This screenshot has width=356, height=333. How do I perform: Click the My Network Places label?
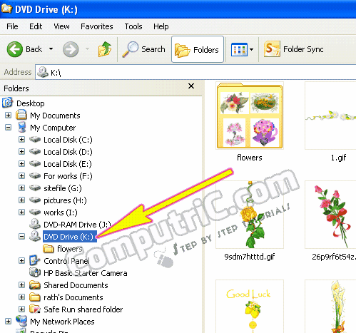[x=62, y=322]
